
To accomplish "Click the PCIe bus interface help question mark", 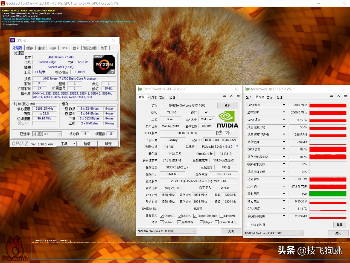I will click(x=237, y=147).
